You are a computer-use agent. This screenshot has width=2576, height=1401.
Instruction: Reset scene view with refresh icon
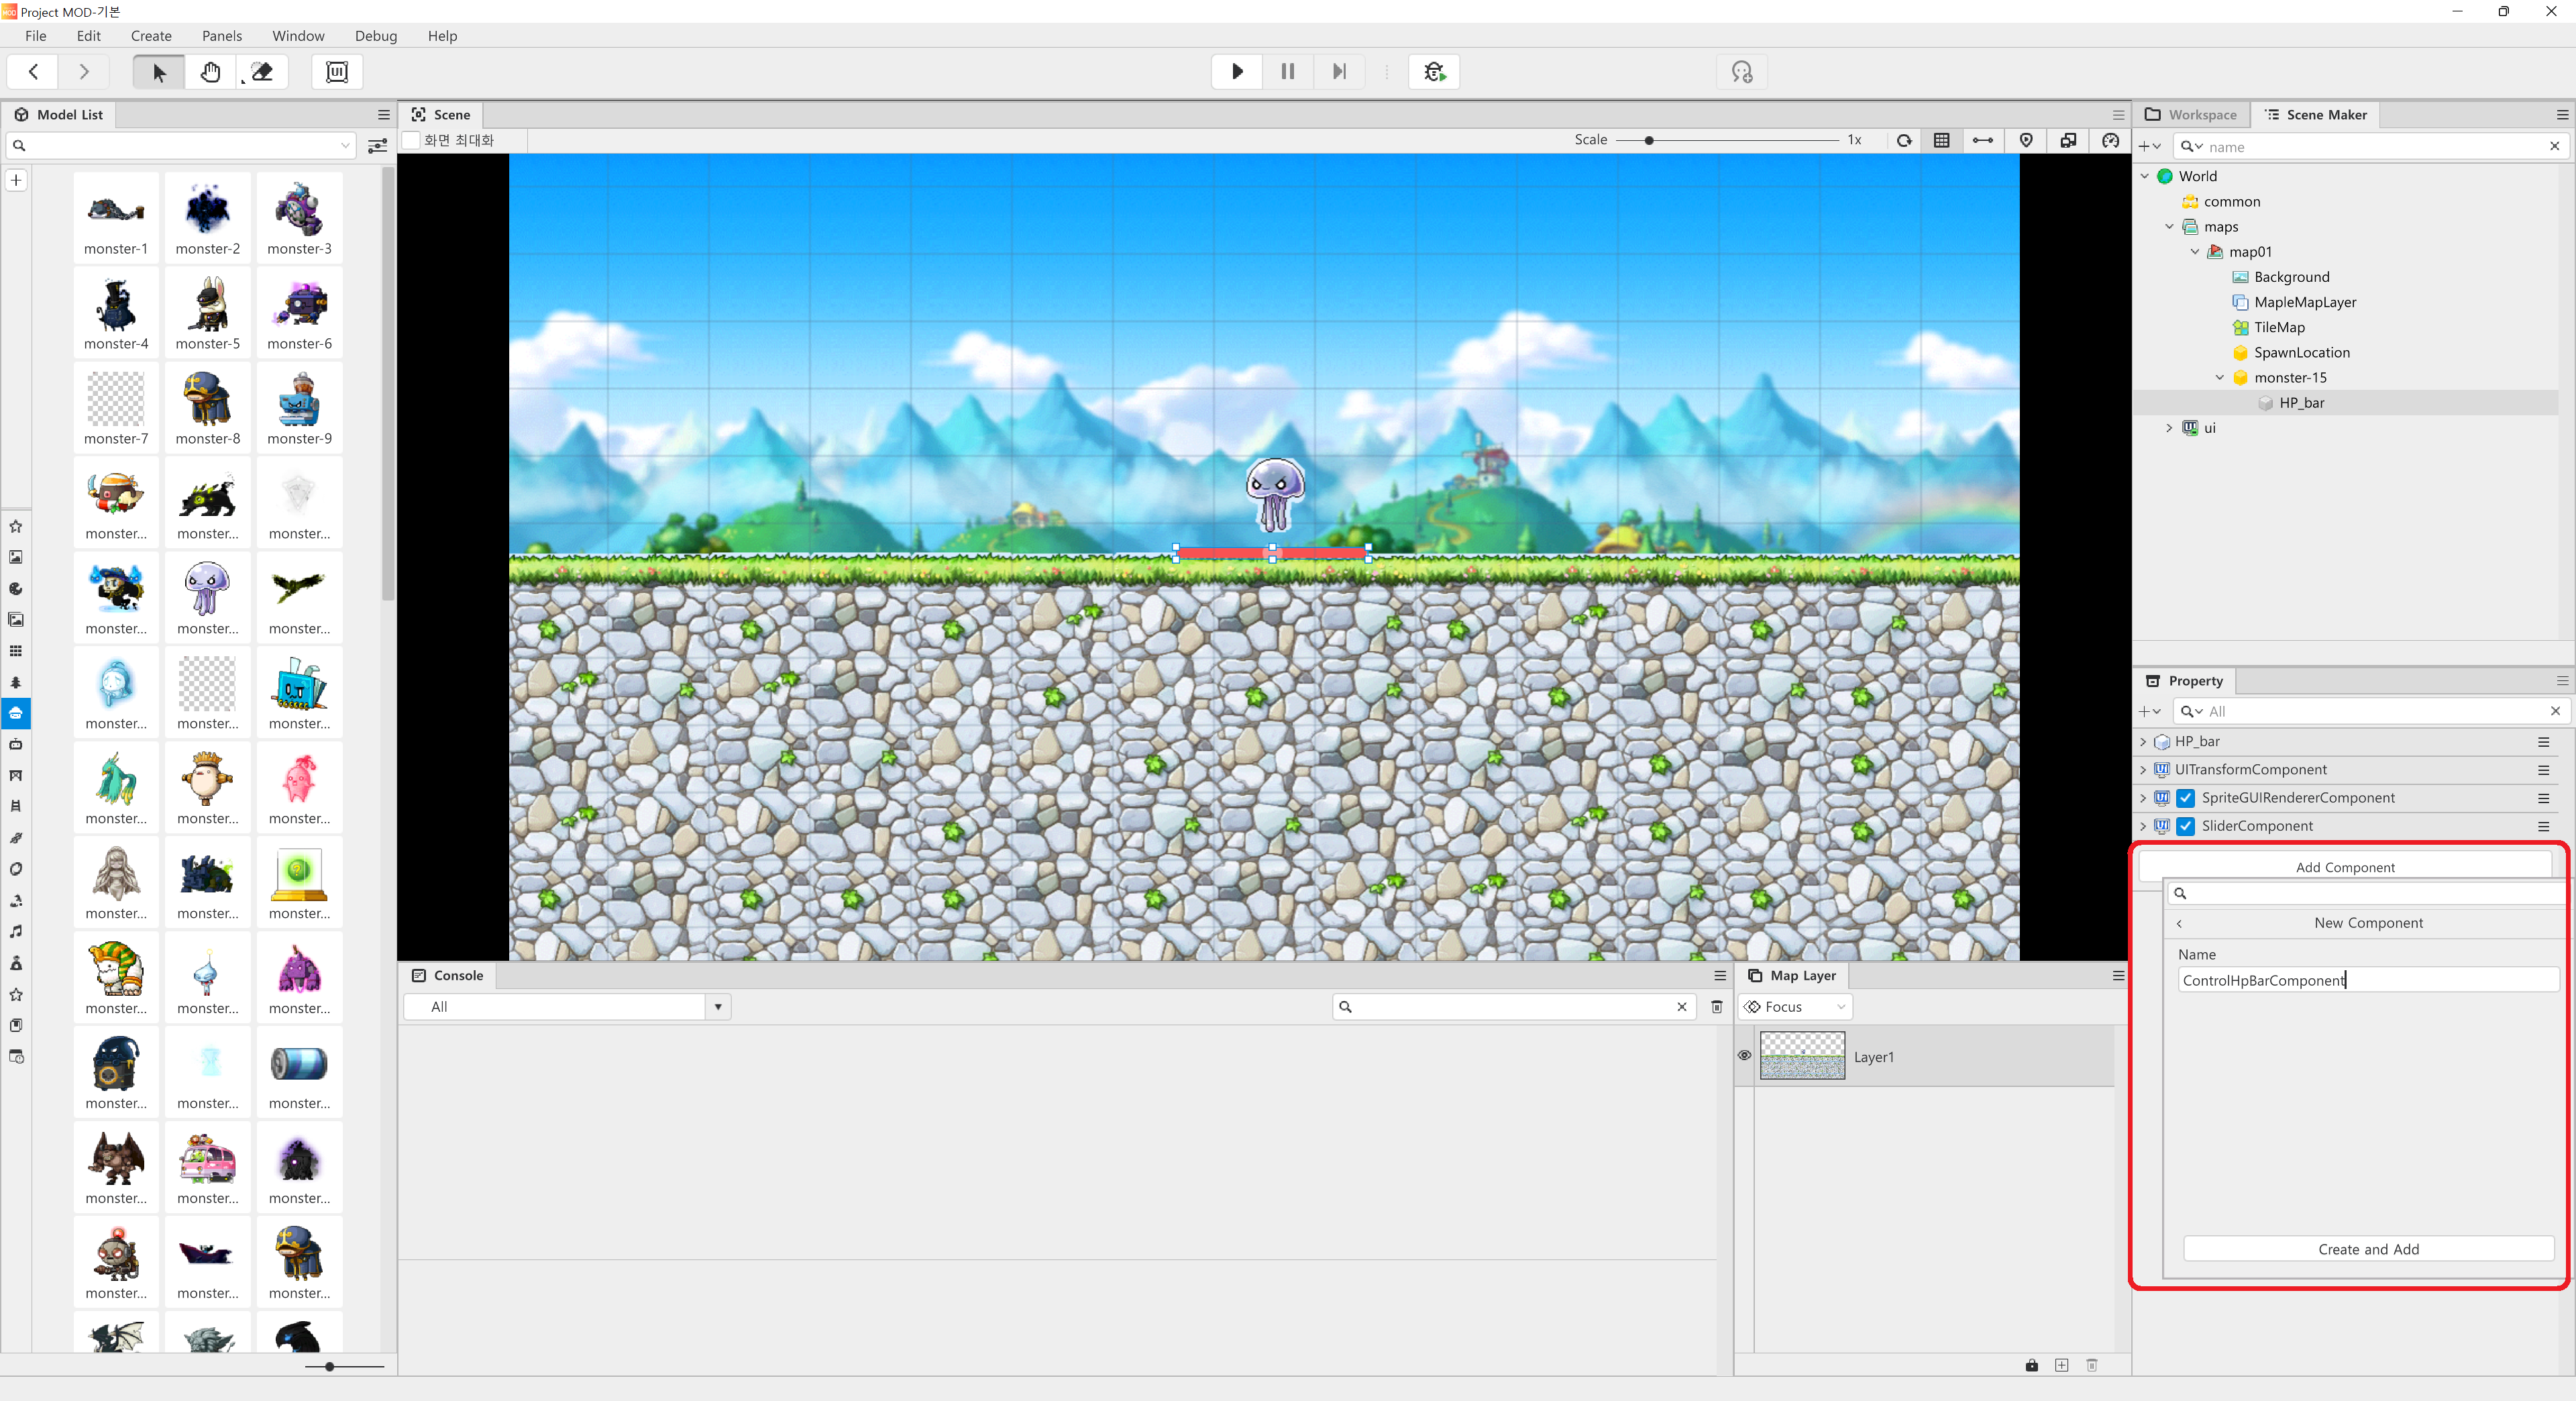click(1904, 140)
